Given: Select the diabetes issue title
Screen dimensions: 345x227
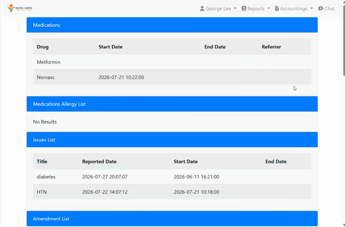Looking at the screenshot, I should (x=46, y=177).
